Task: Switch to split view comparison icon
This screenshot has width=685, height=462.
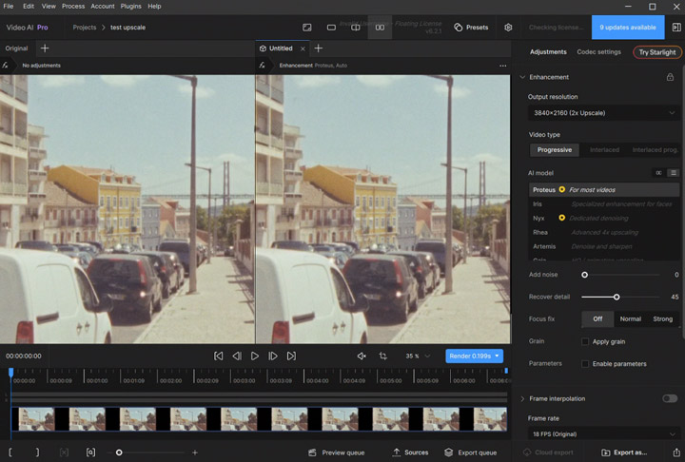Action: click(356, 28)
